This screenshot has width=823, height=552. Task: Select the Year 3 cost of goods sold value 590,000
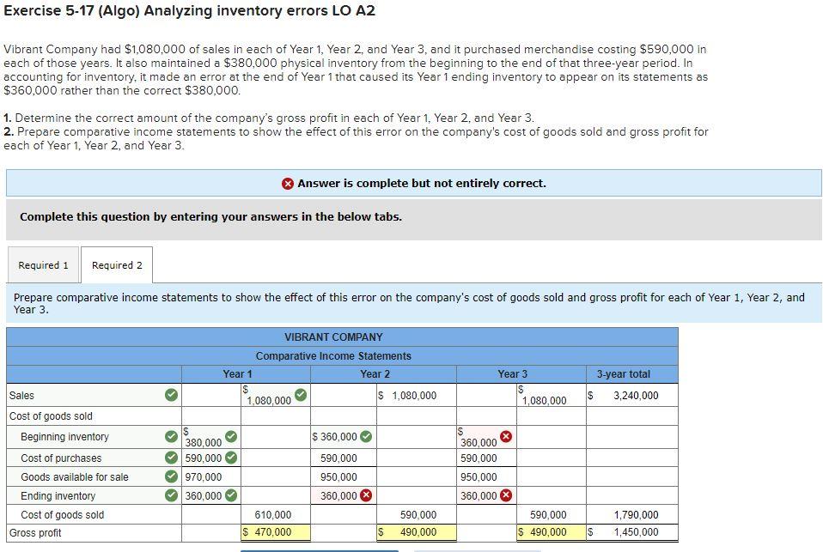(548, 515)
